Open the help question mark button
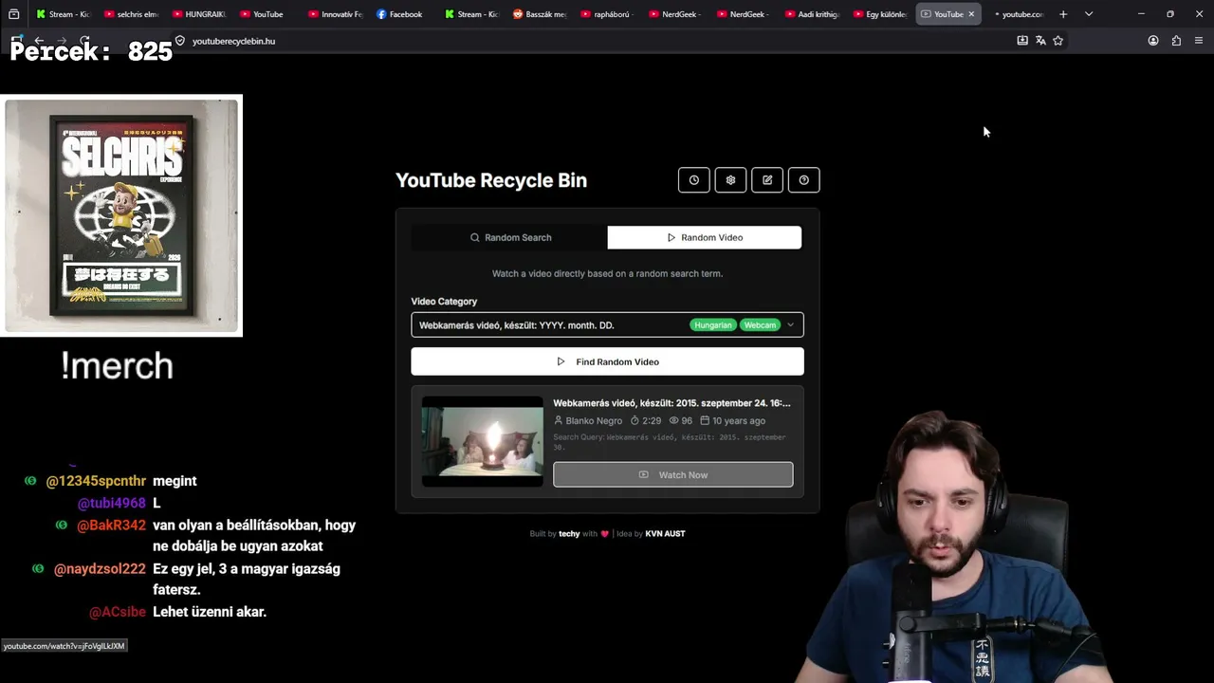1214x683 pixels. tap(804, 180)
